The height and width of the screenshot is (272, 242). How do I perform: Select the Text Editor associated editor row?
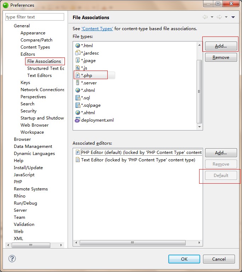pos(138,160)
